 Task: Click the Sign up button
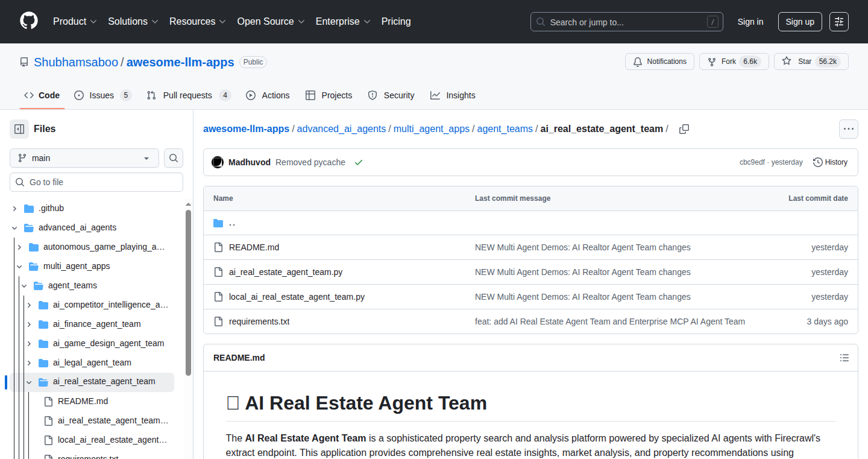point(800,22)
